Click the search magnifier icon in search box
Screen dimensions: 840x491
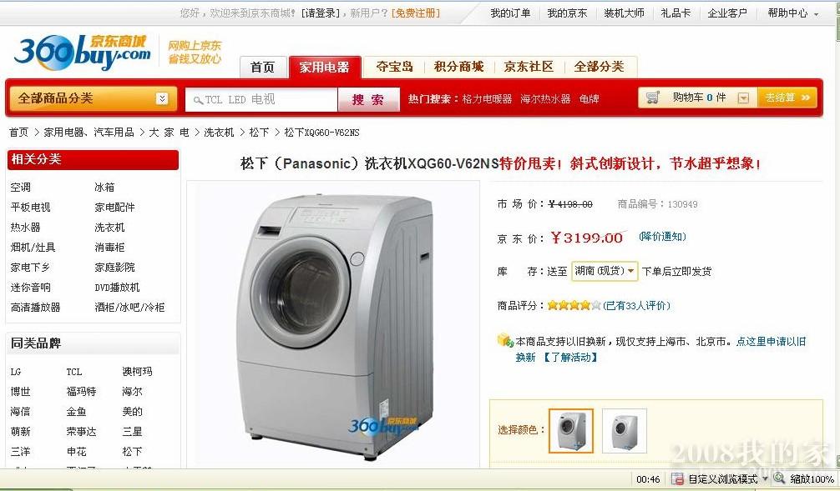pyautogui.click(x=198, y=100)
